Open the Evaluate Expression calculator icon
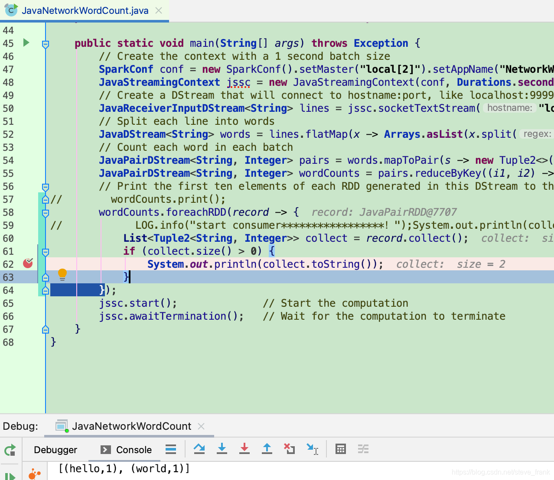The image size is (554, 480). pyautogui.click(x=341, y=449)
